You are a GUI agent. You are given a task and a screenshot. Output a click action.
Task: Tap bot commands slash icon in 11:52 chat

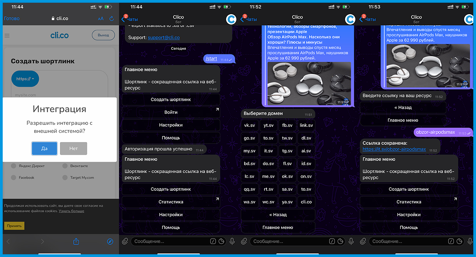click(332, 241)
